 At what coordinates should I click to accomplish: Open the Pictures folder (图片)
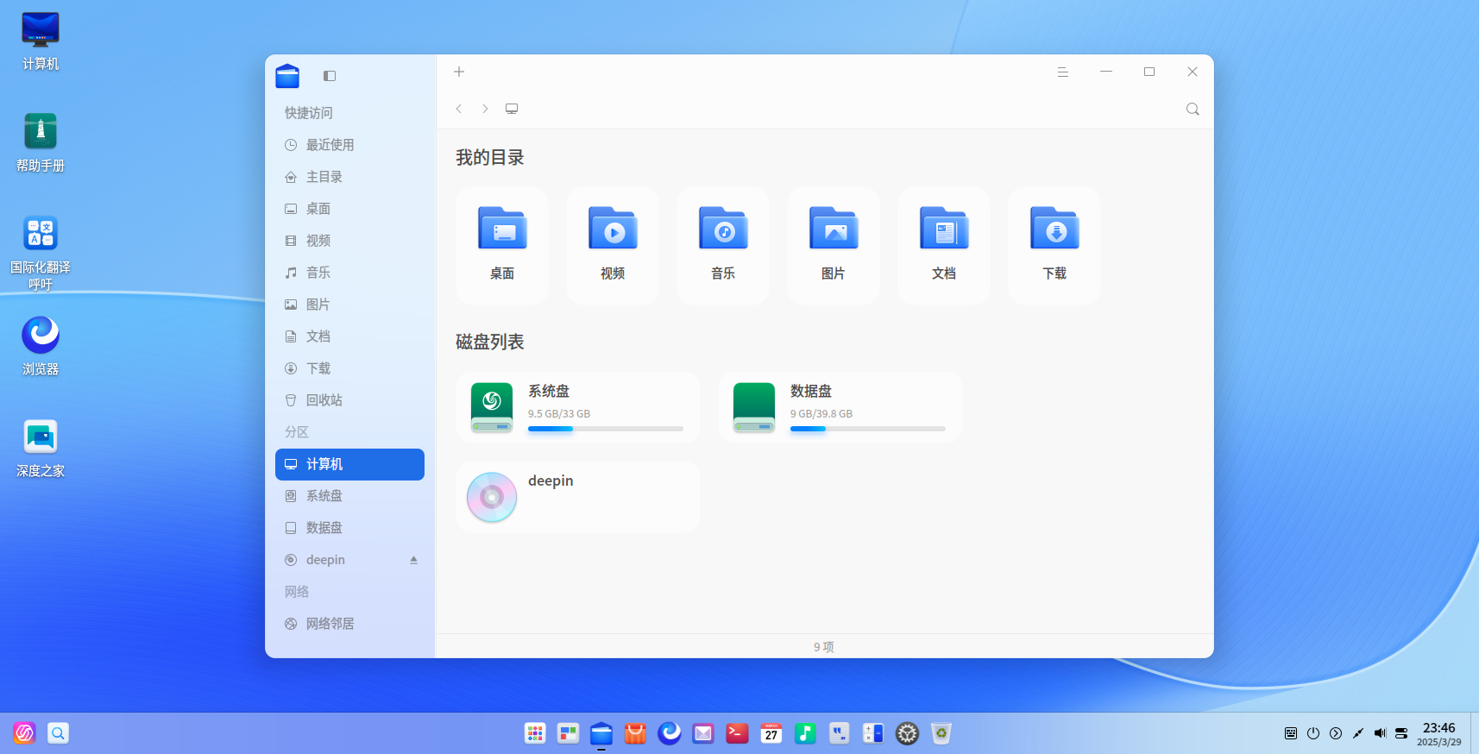[x=834, y=245]
